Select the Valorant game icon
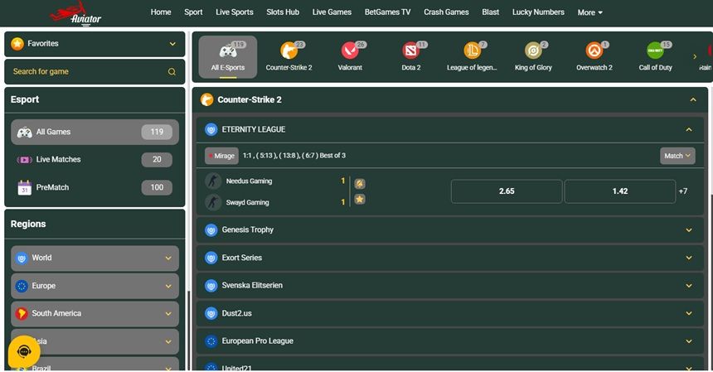Image resolution: width=713 pixels, height=372 pixels. pos(350,51)
